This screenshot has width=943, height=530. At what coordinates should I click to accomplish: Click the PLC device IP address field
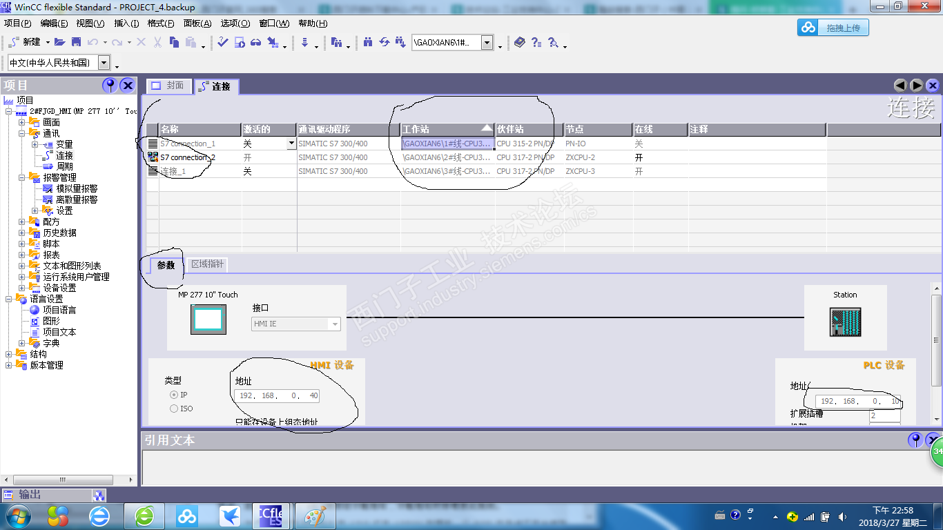click(x=858, y=401)
